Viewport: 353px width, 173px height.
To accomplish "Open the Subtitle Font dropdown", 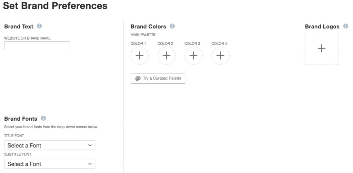I will coord(50,164).
